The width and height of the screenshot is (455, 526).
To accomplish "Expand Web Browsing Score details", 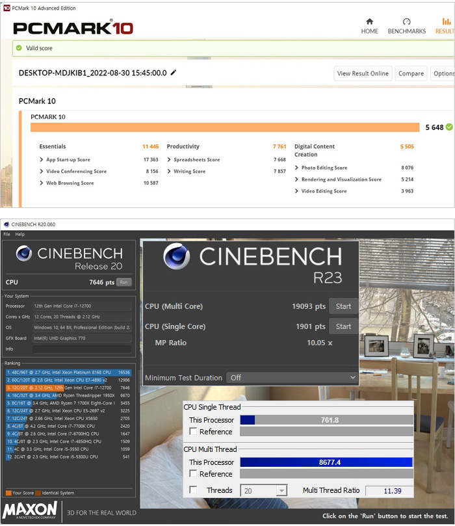I will click(42, 183).
